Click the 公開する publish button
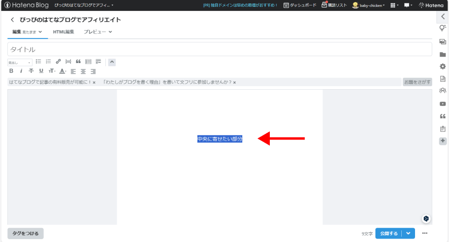This screenshot has width=449, height=242. click(388, 234)
